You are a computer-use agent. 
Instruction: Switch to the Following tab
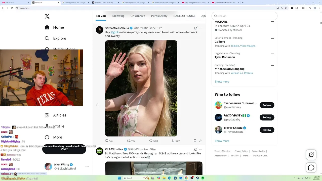118,16
